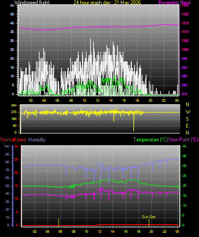The height and width of the screenshot is (237, 199).
Task: Click the 1000 barometer axis label
Action: [185, 50]
